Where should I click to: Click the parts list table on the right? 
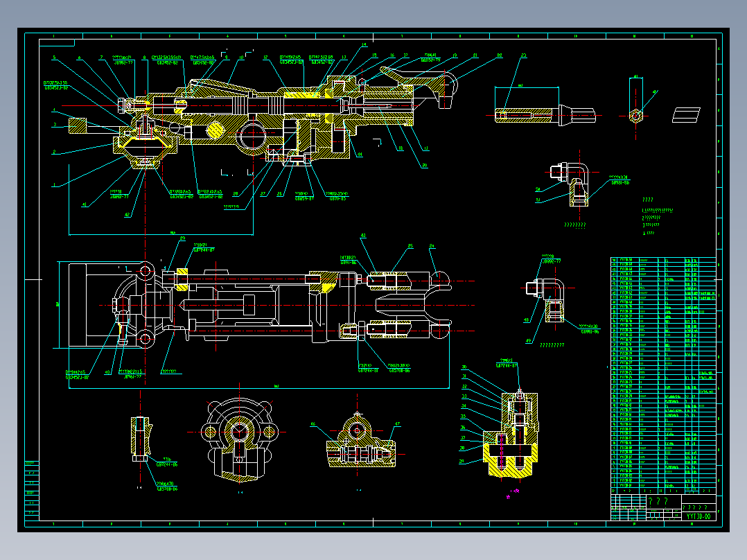663,376
